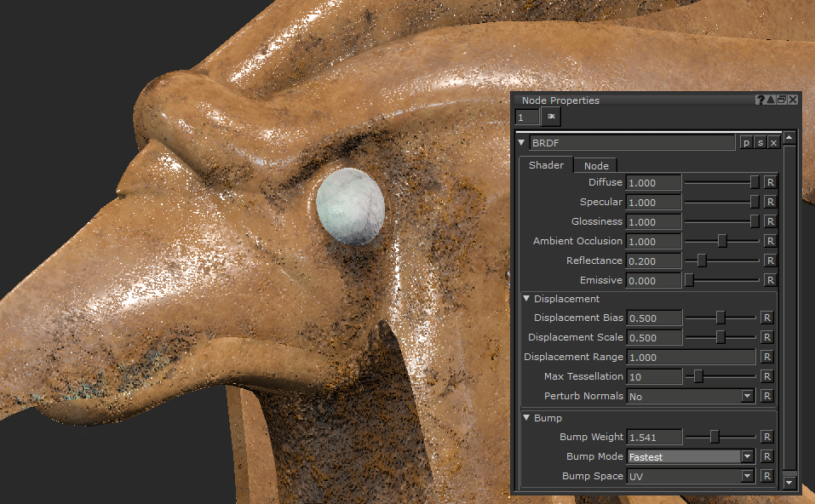815x504 pixels.
Task: Click the Ambient Occlusion slider handle
Action: 722,241
